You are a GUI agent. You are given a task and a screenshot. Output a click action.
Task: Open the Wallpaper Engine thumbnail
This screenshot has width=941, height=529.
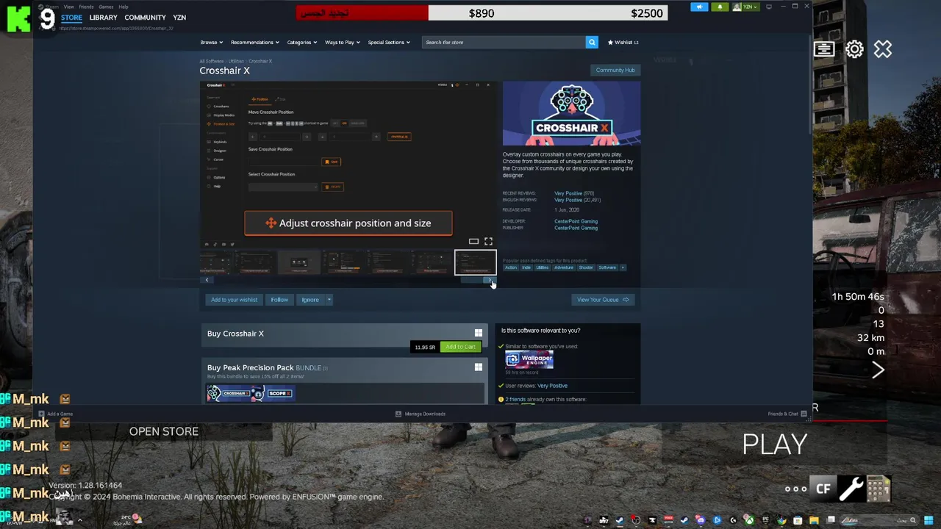(x=529, y=359)
